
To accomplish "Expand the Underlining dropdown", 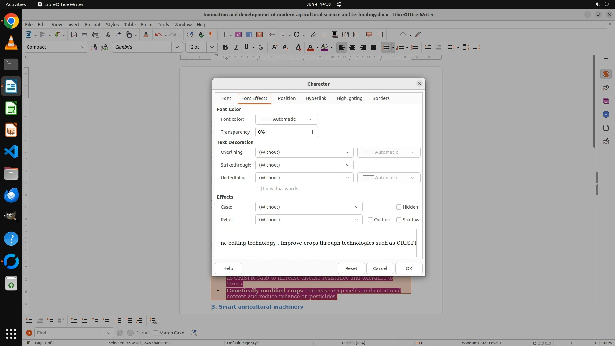I will (x=304, y=178).
